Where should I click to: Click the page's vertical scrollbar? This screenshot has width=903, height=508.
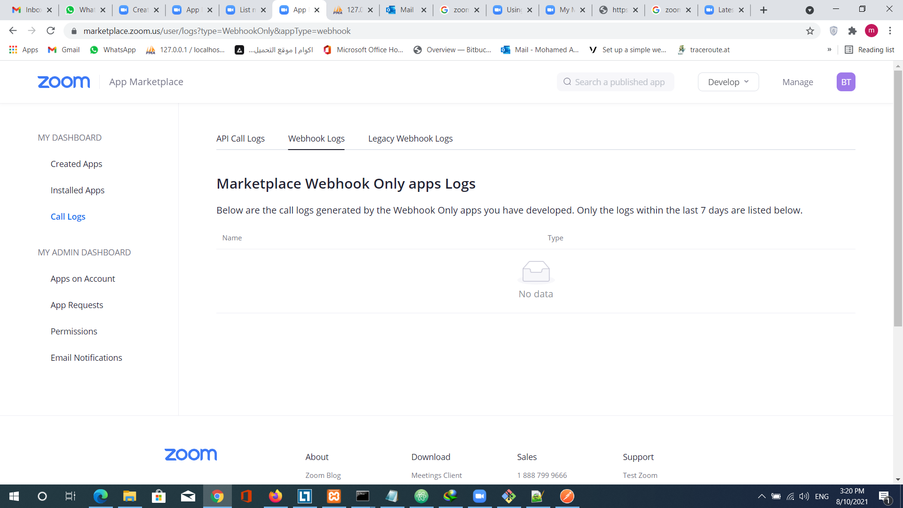coord(898,198)
